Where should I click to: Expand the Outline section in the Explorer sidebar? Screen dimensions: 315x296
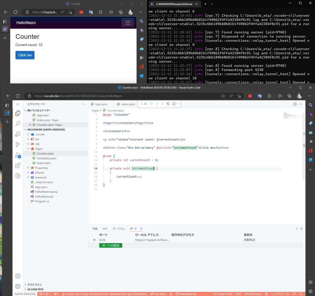click(x=56, y=284)
